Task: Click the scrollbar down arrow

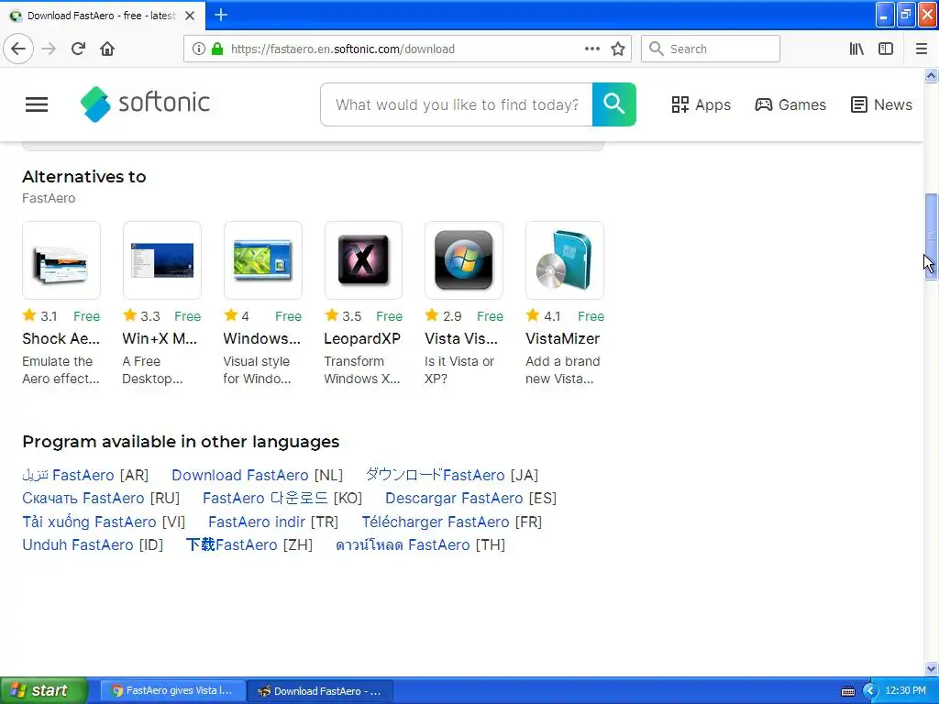Action: (931, 668)
